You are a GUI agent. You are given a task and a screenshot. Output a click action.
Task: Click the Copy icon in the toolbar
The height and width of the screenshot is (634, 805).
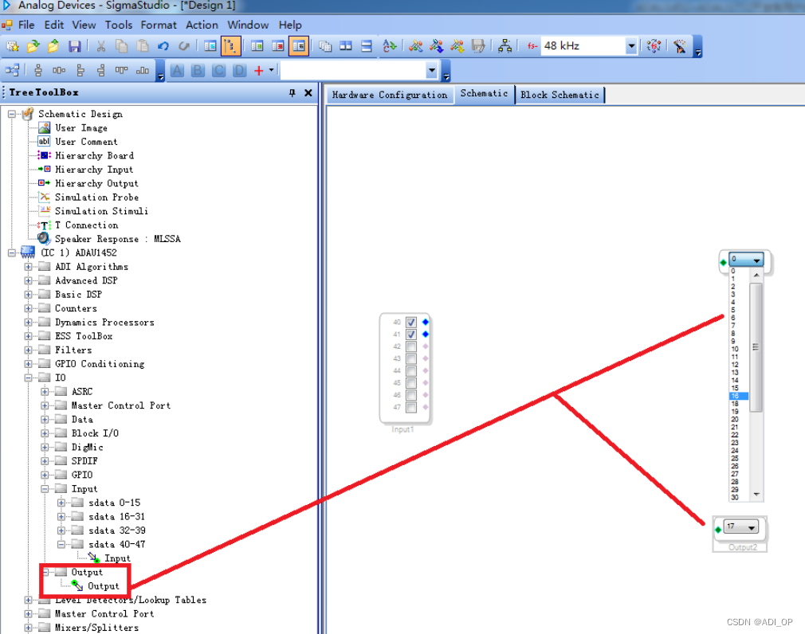[122, 46]
